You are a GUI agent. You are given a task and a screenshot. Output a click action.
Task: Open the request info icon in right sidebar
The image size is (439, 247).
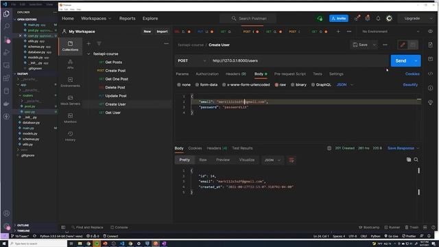[x=430, y=88]
